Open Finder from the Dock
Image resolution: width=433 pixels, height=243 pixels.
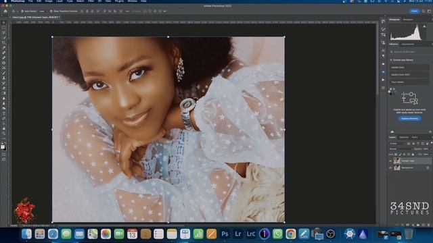27,234
